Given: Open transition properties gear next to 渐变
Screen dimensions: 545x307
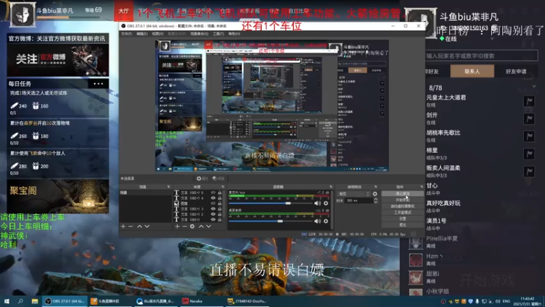Looking at the screenshot, I should [375, 194].
